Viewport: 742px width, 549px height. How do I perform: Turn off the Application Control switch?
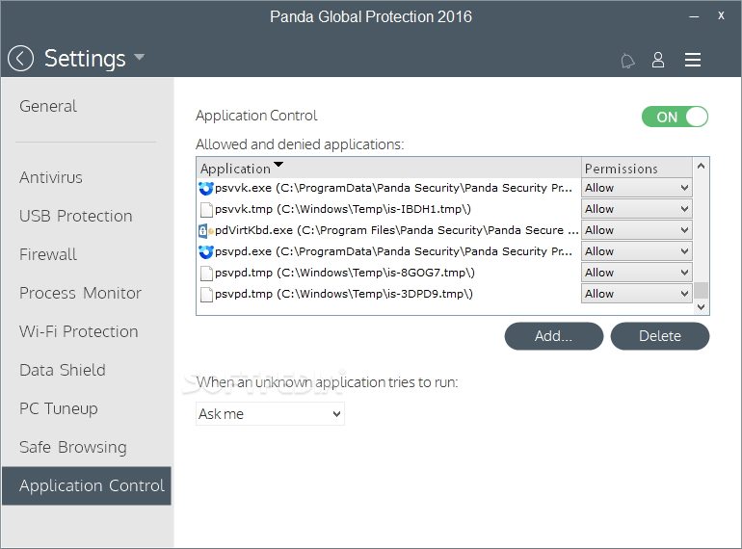(675, 117)
